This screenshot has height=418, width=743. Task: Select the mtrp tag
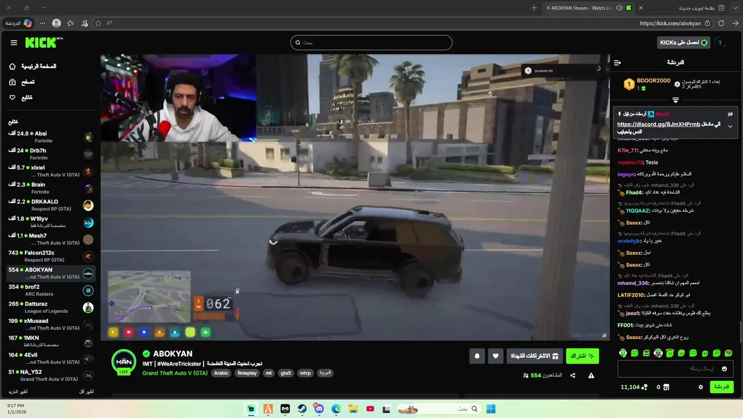coord(305,373)
